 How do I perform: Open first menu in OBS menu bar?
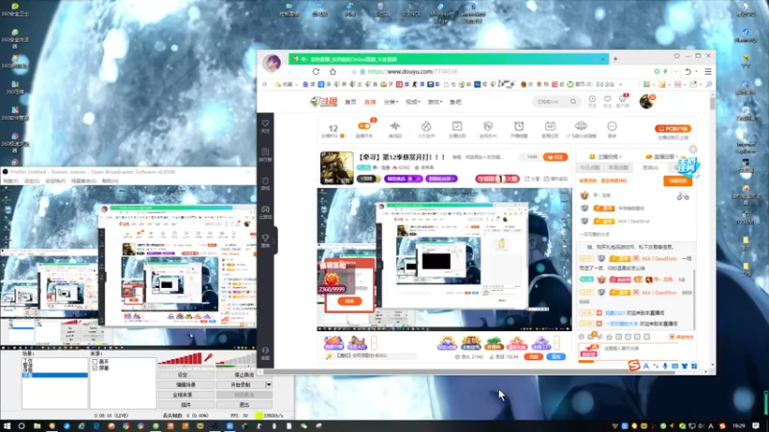(11, 180)
